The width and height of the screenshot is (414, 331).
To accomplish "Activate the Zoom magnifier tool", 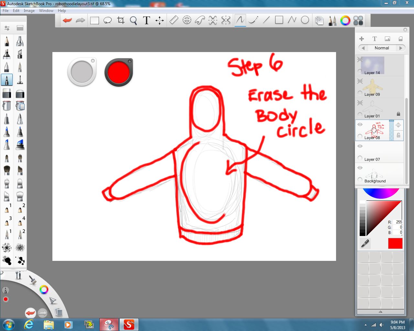I will click(x=133, y=20).
